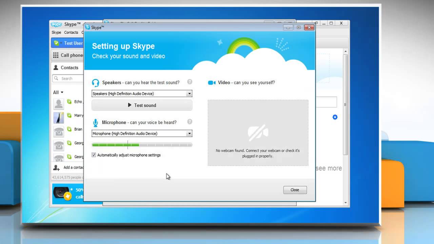Click Marry contact's avatar picture
This screenshot has width=434, height=244.
(59, 118)
